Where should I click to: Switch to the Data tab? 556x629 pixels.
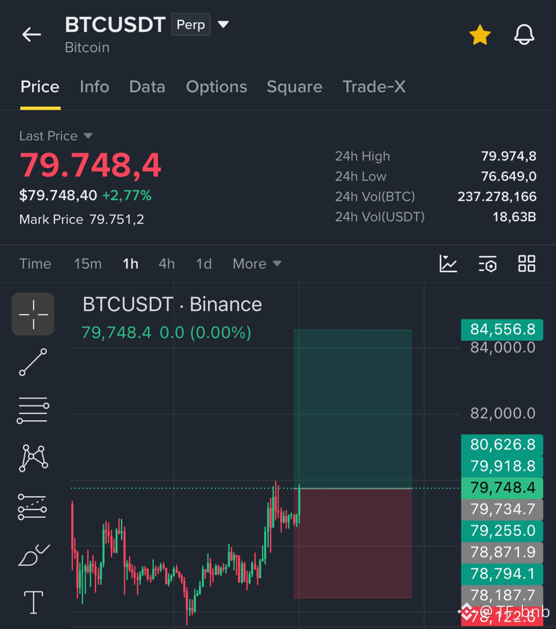coord(147,87)
